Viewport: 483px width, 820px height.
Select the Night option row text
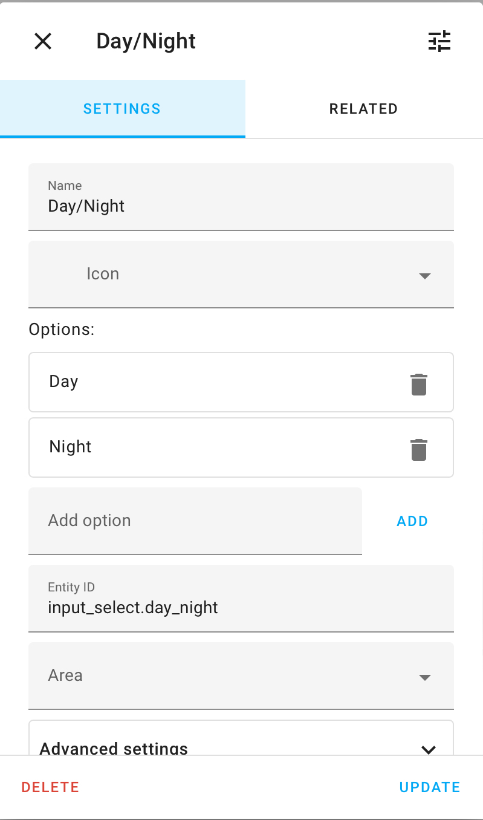[x=71, y=447]
